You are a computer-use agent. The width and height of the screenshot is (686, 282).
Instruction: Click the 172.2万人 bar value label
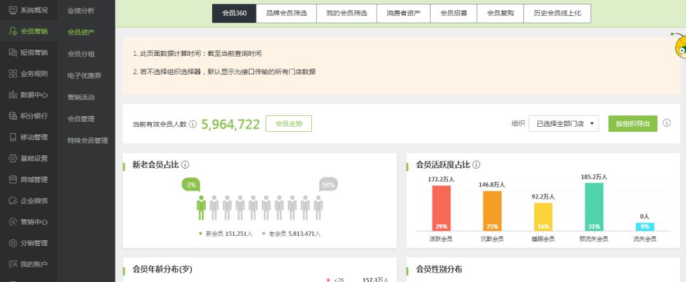point(441,179)
